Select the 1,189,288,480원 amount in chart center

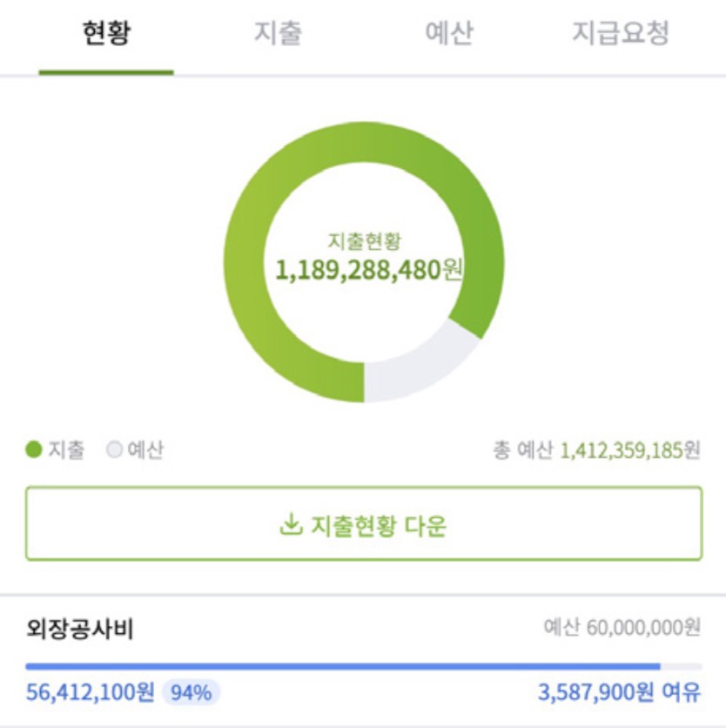click(369, 270)
